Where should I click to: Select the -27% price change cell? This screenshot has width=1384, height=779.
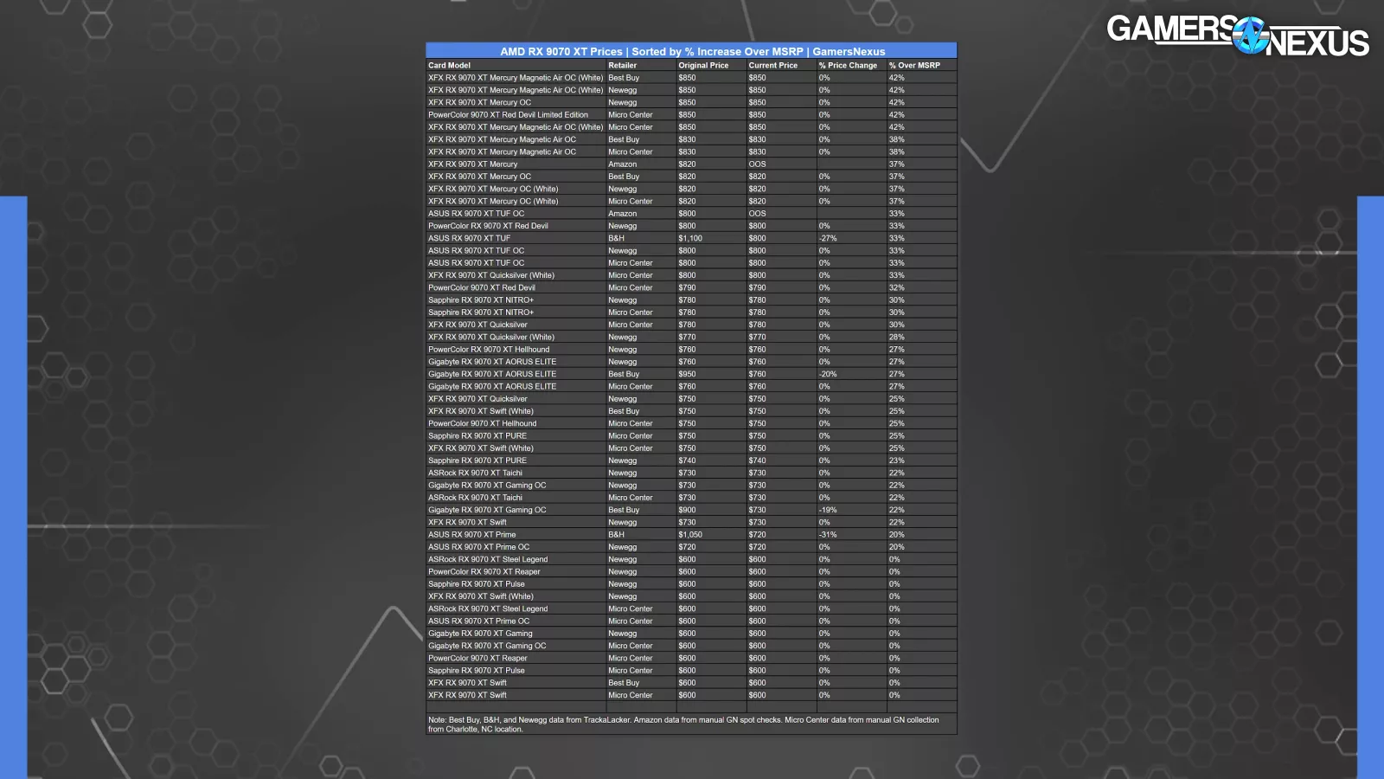pyautogui.click(x=828, y=238)
